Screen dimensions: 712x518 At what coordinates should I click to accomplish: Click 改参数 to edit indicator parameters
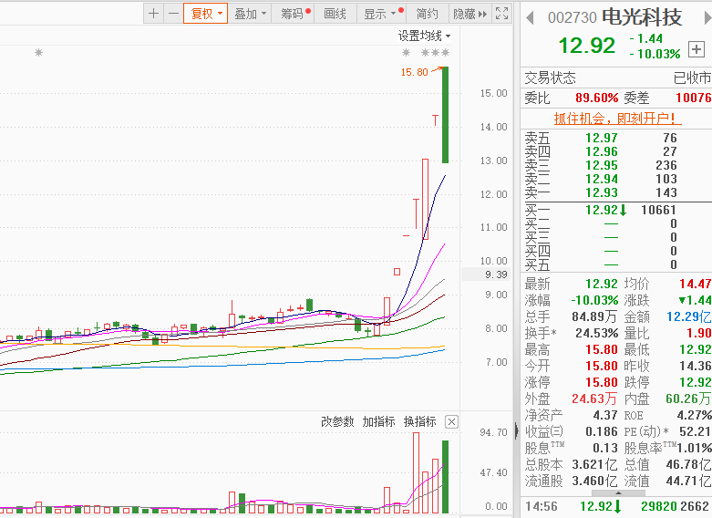pyautogui.click(x=337, y=421)
